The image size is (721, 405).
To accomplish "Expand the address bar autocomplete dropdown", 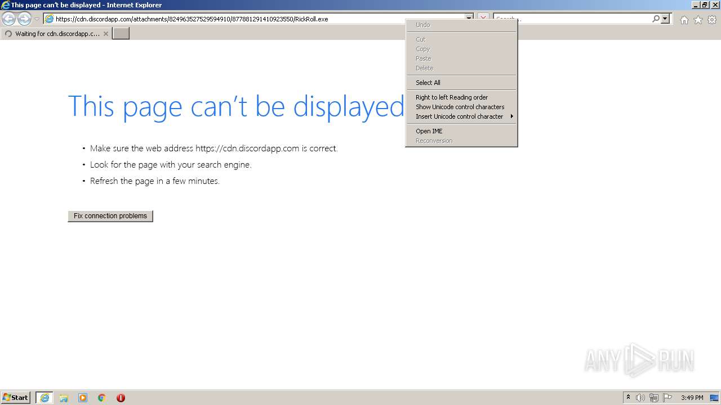I will [x=469, y=19].
